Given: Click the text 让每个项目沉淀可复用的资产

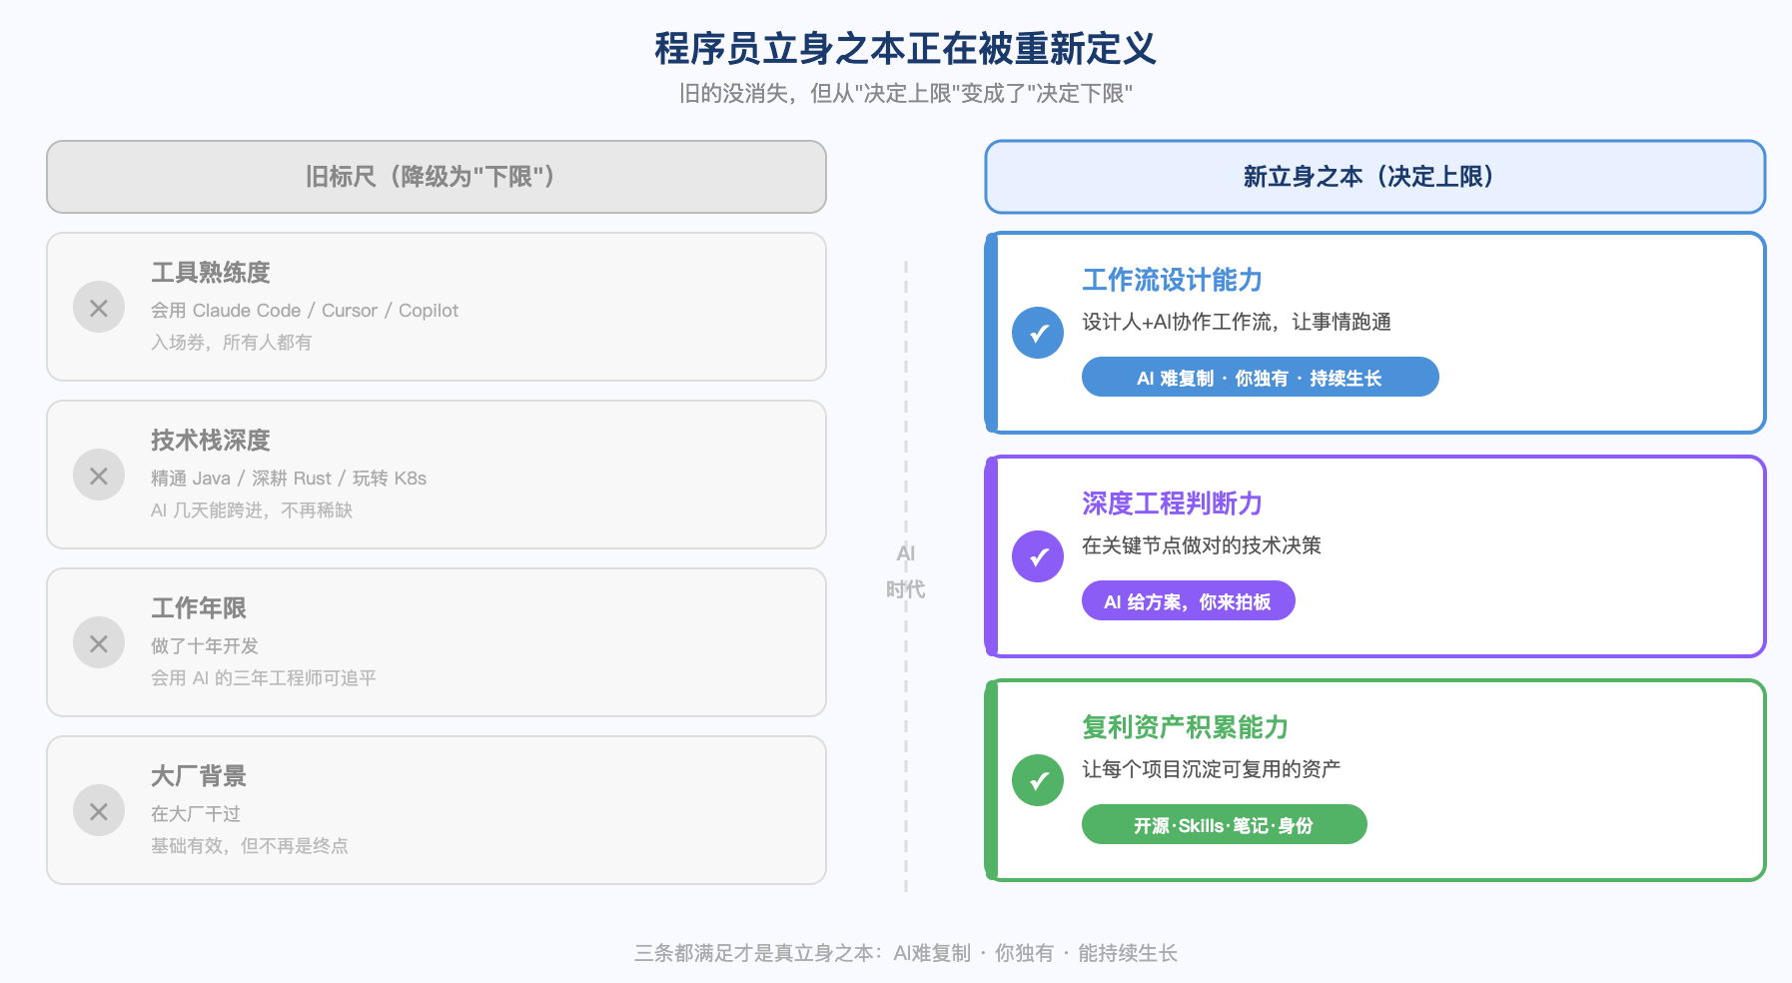Looking at the screenshot, I should tap(1212, 769).
